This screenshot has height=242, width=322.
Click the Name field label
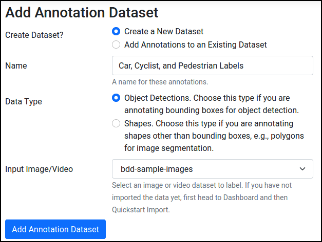[16, 65]
